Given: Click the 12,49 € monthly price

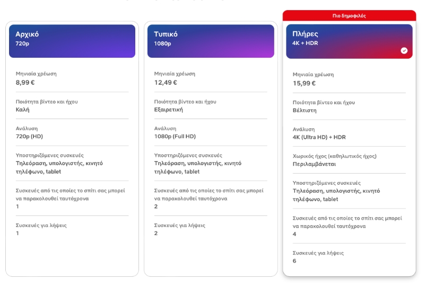Looking at the screenshot, I should pos(166,83).
